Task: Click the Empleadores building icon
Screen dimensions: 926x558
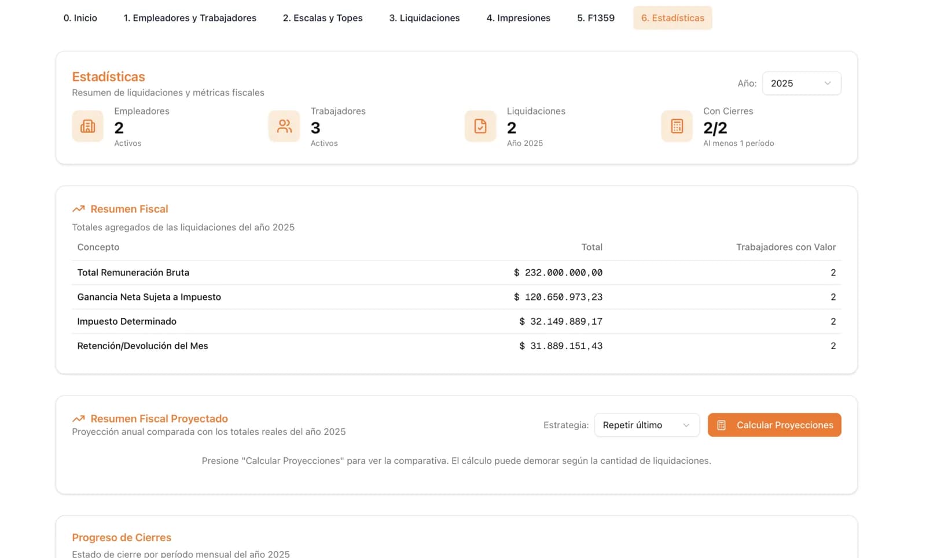Action: click(87, 126)
